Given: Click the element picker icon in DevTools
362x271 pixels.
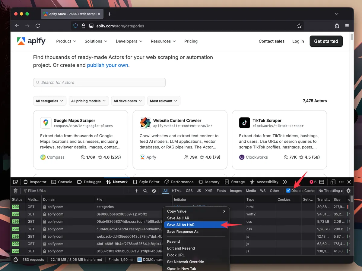Looking at the screenshot, I should (16, 182).
